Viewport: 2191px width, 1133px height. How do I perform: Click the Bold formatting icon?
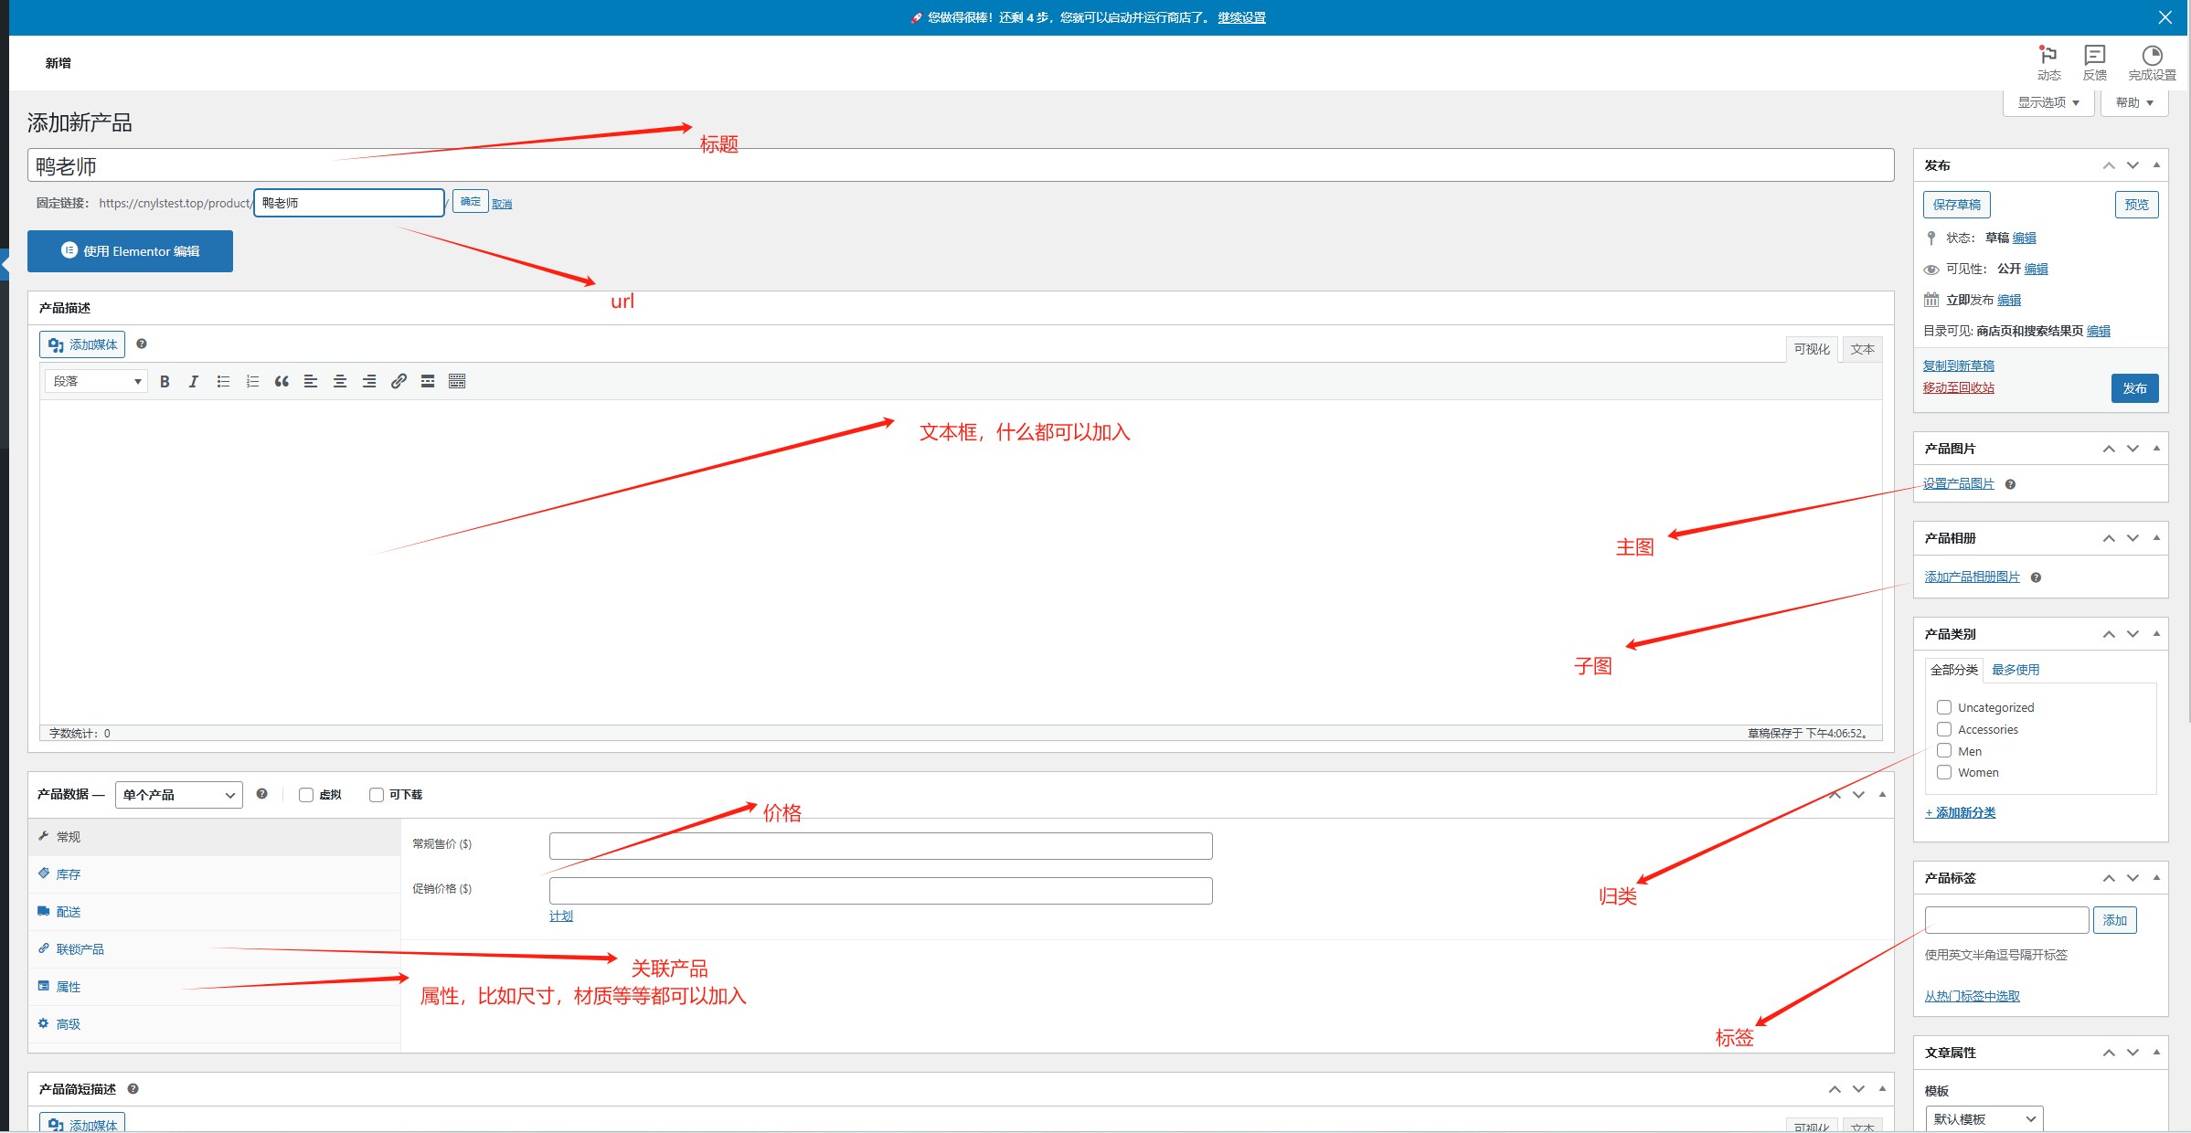tap(165, 382)
